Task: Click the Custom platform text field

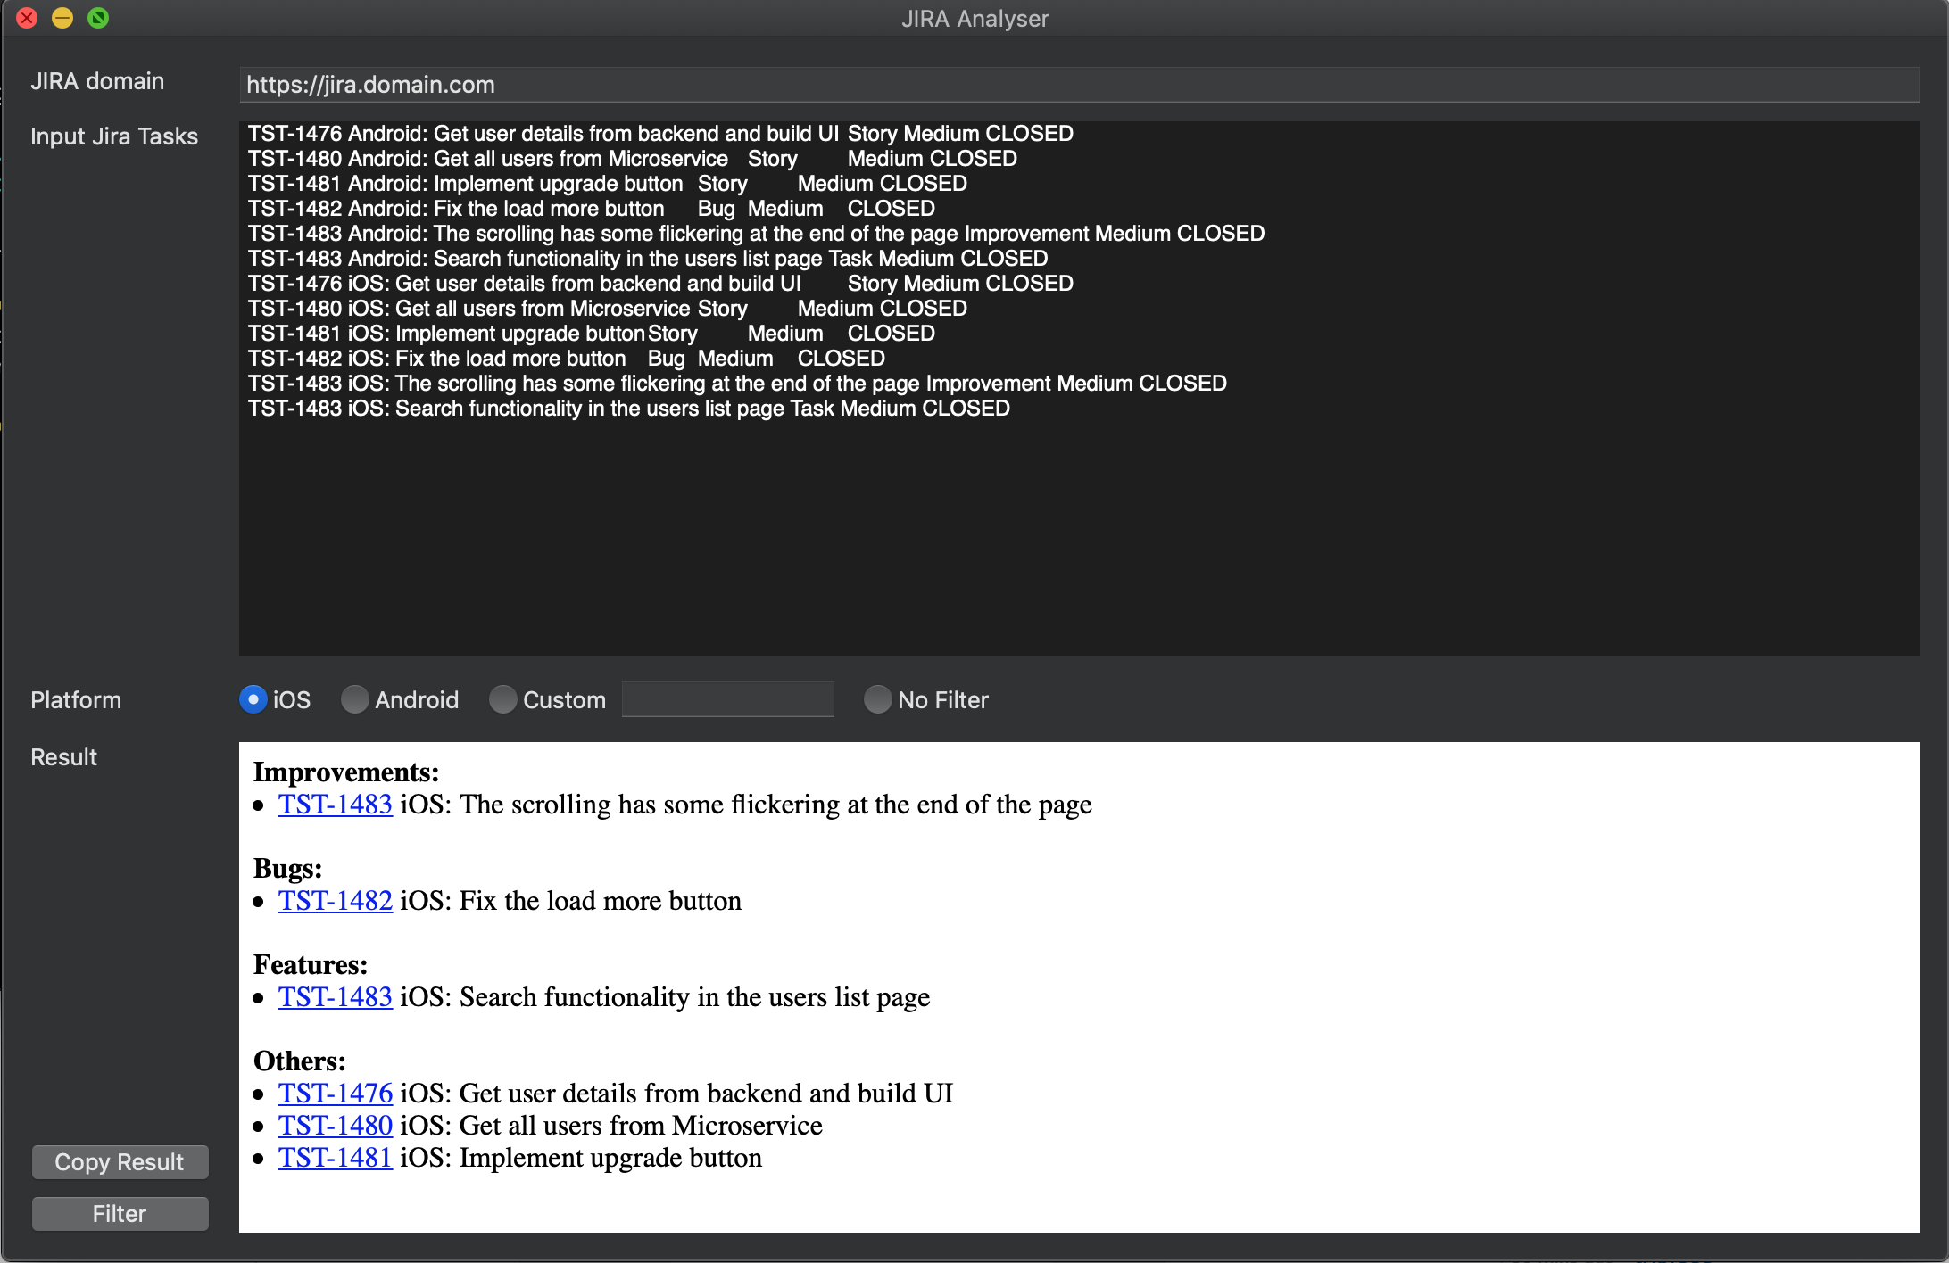Action: [728, 699]
